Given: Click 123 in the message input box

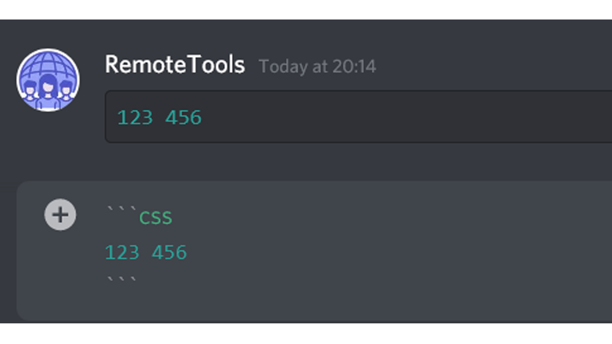Looking at the screenshot, I should coord(122,252).
